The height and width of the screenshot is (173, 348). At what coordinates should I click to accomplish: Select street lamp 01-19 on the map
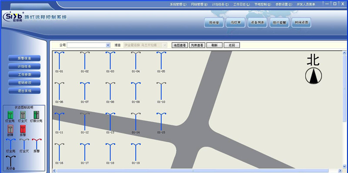136,152
